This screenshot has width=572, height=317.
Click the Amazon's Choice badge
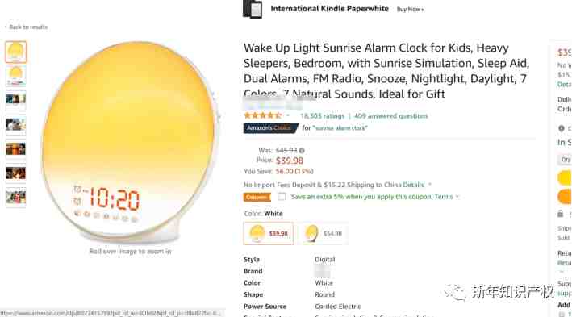(x=270, y=128)
